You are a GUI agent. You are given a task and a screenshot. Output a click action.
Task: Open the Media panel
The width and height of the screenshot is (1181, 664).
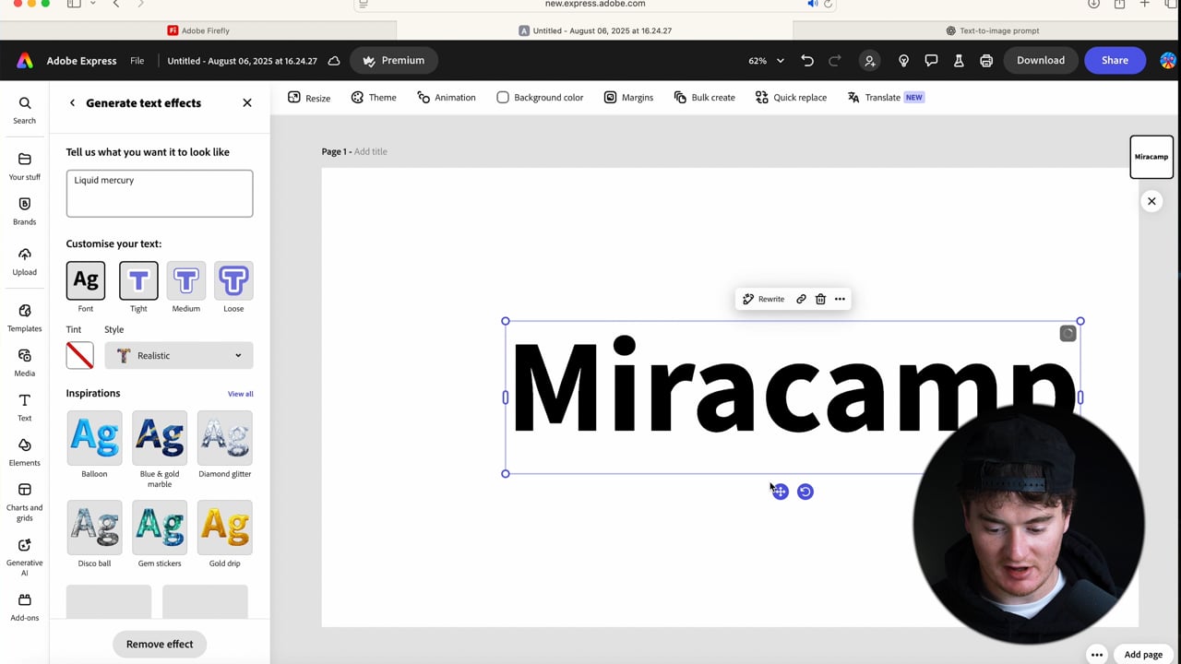[25, 362]
